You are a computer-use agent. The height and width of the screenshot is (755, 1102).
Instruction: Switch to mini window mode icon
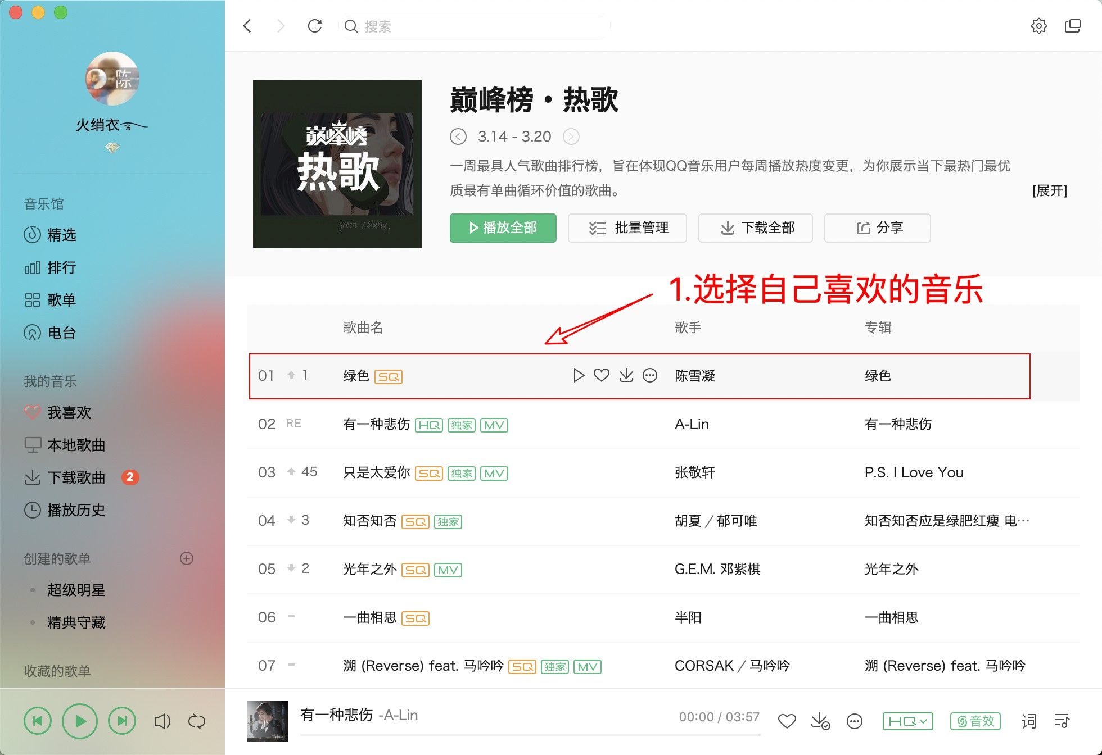1073,26
